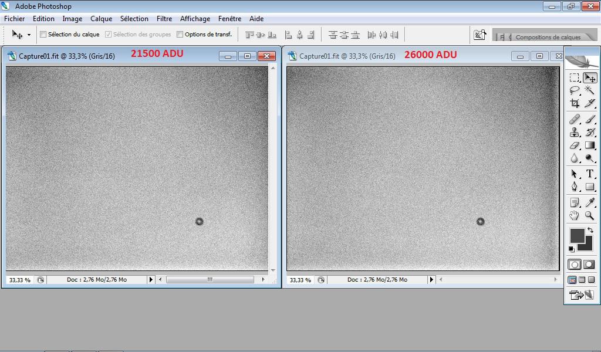The height and width of the screenshot is (352, 601).
Task: Align right edges in options bar
Action: (311, 35)
